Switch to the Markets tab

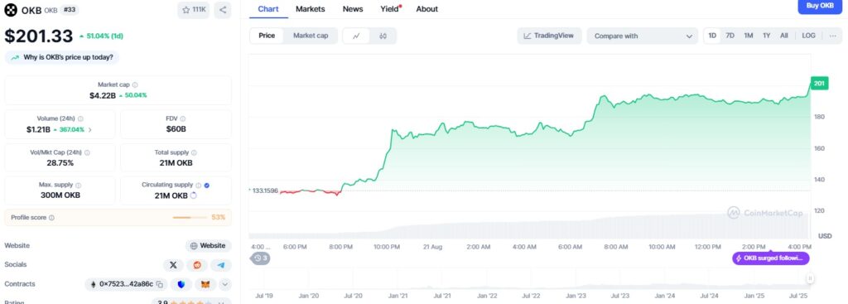311,8
